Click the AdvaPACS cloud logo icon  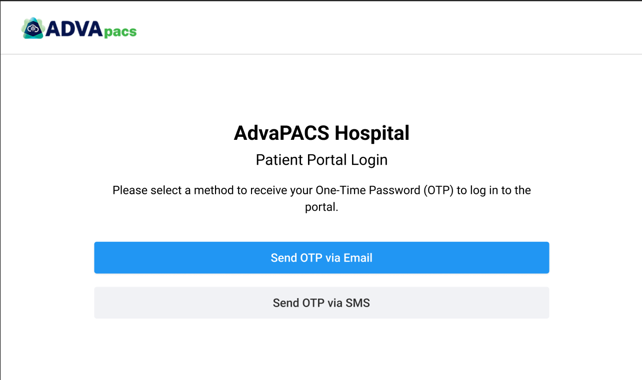pyautogui.click(x=33, y=28)
